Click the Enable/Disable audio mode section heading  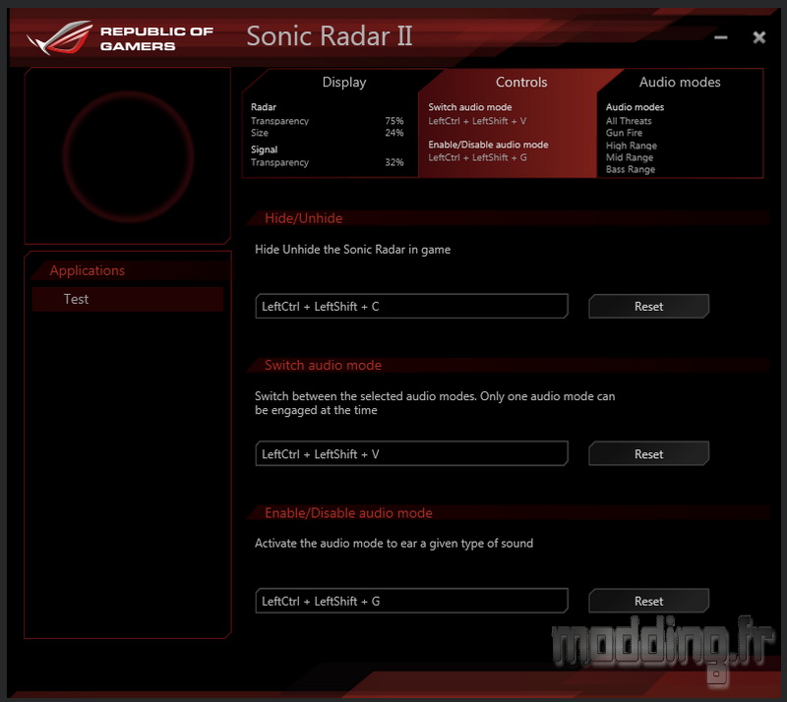click(x=348, y=513)
